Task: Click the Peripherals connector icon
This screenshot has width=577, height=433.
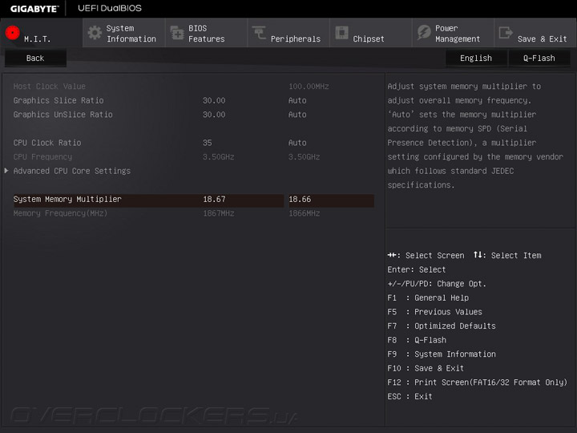Action: pos(259,32)
